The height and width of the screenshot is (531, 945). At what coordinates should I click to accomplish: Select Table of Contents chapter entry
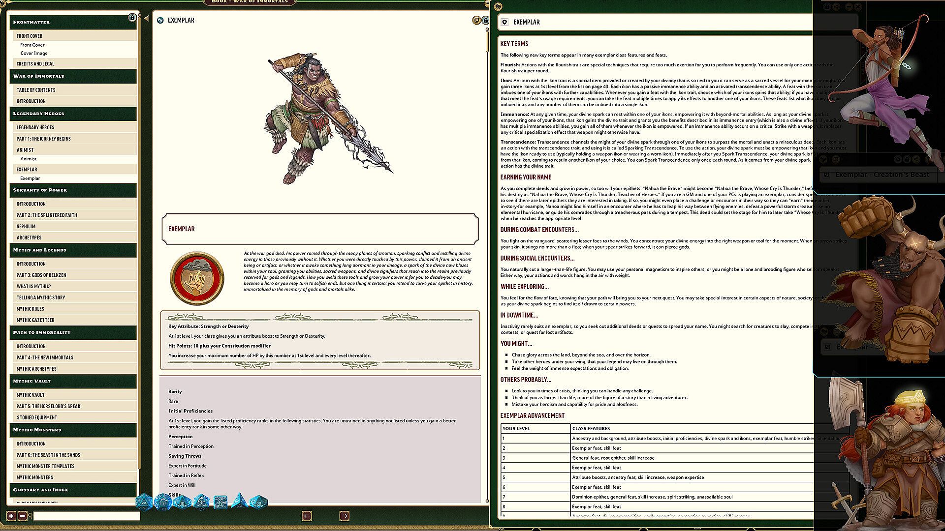tap(36, 90)
